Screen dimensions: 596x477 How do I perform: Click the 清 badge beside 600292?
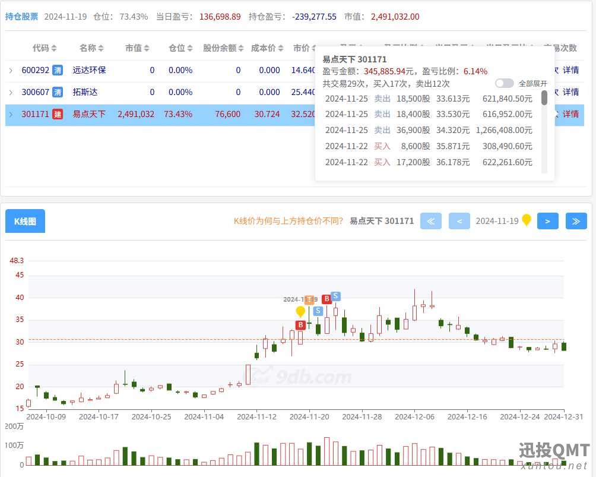(x=58, y=70)
